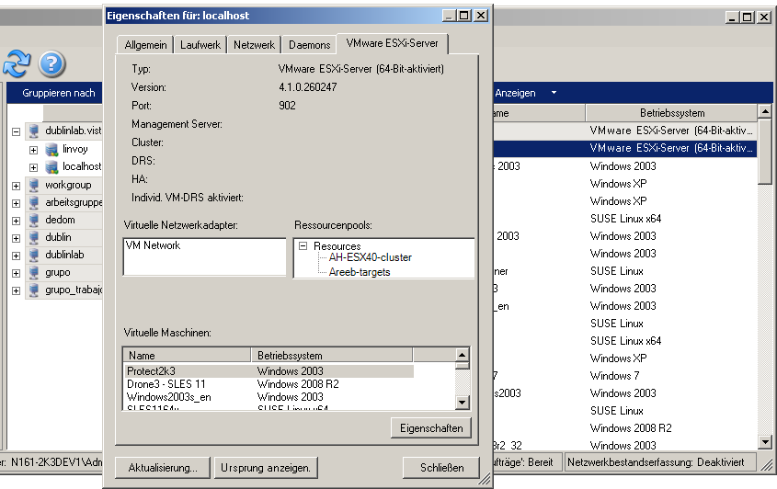Select the linvoy server icon
777x489 pixels.
tap(52, 149)
